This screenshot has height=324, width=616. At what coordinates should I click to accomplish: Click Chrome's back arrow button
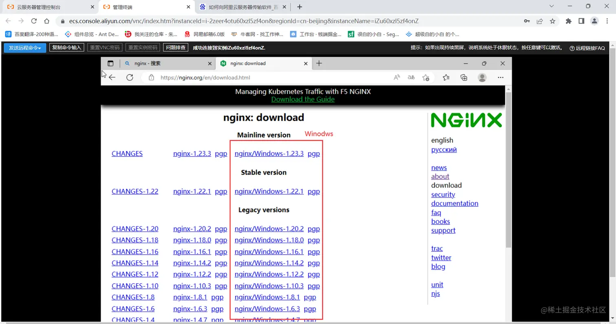click(x=8, y=21)
